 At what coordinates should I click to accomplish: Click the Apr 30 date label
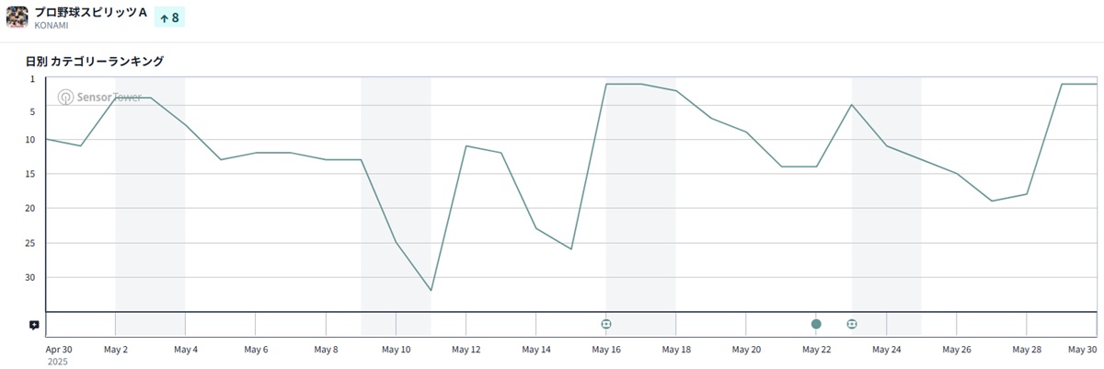point(59,350)
